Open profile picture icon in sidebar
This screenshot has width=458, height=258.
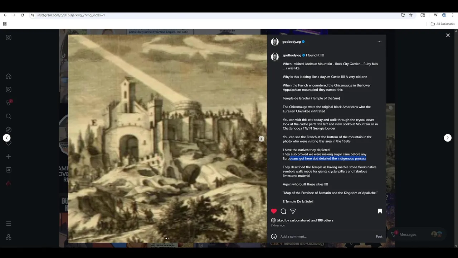tap(9, 183)
